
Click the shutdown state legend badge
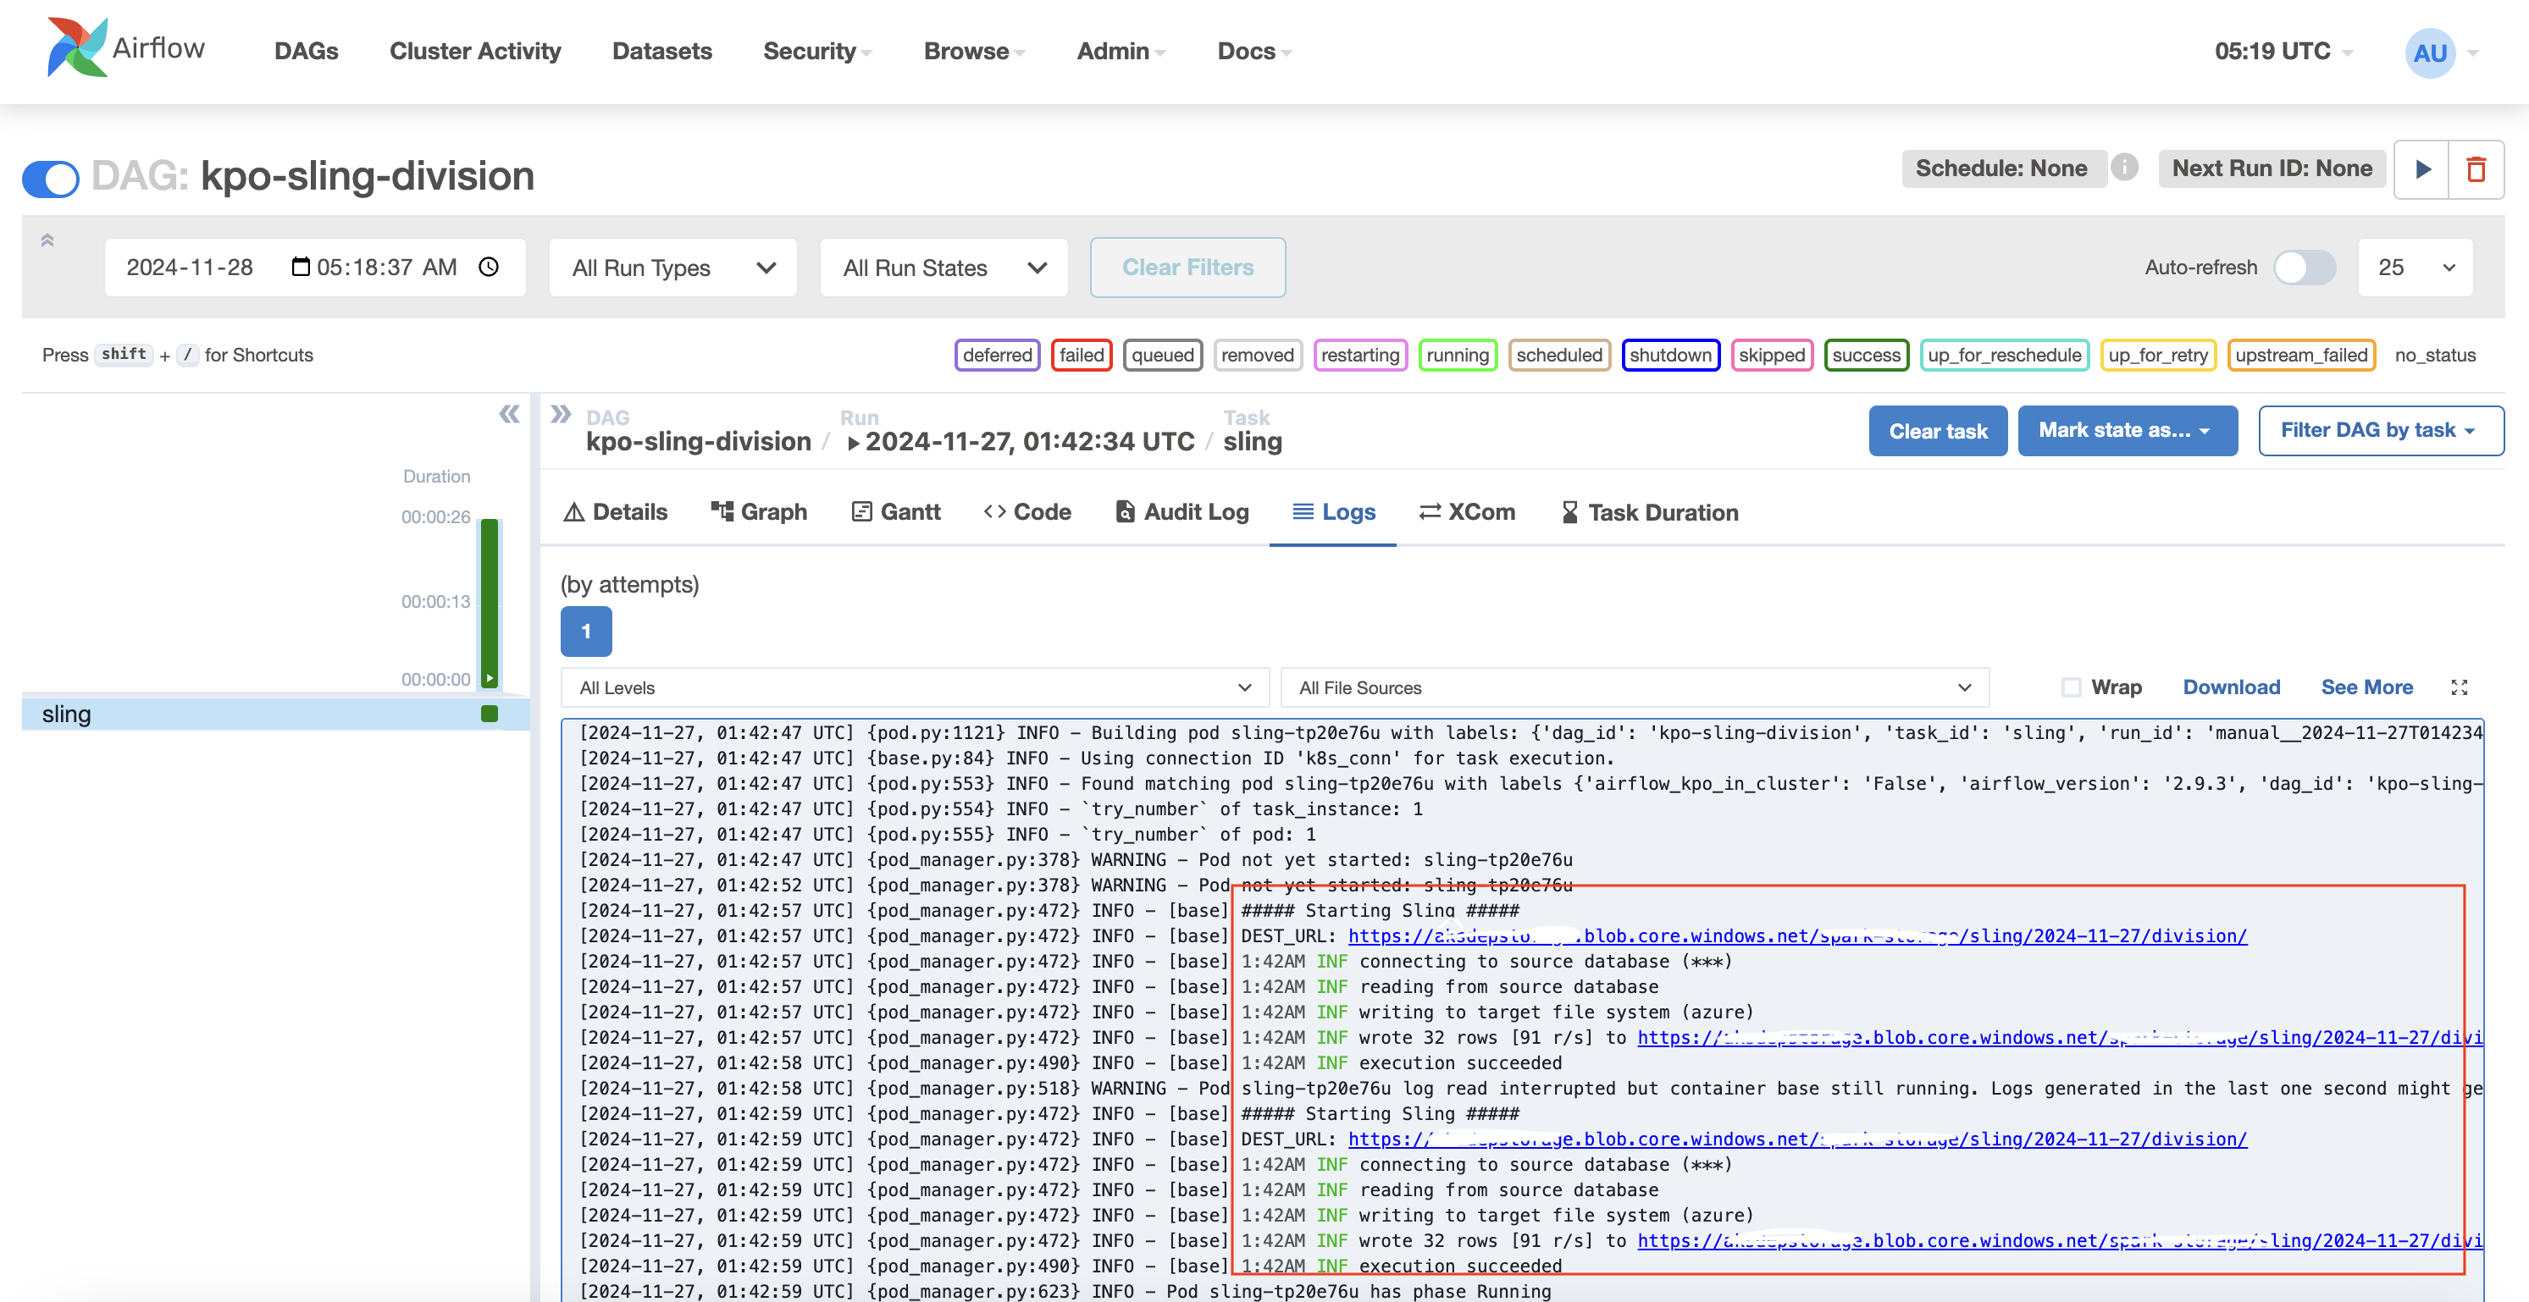1670,356
